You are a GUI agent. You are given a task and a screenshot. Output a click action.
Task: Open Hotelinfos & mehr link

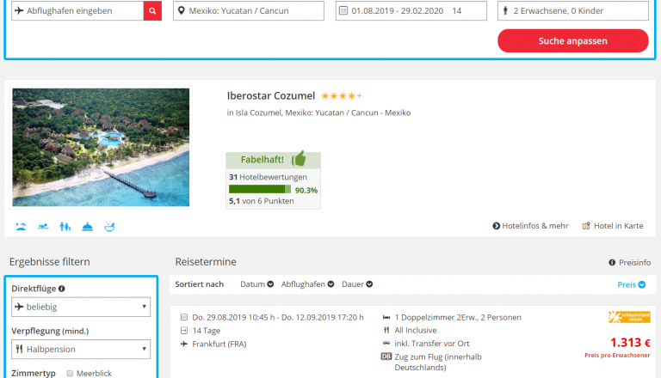[x=530, y=226]
